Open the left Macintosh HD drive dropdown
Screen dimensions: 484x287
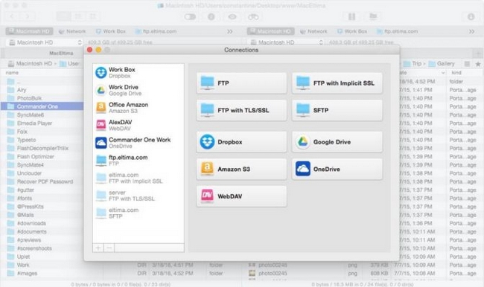coord(45,42)
